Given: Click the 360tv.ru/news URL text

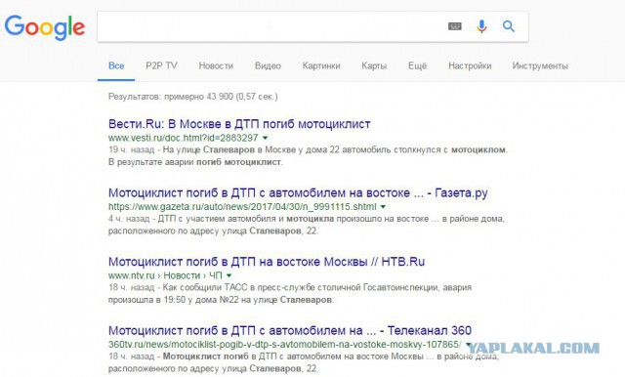Looking at the screenshot, I should [x=284, y=345].
